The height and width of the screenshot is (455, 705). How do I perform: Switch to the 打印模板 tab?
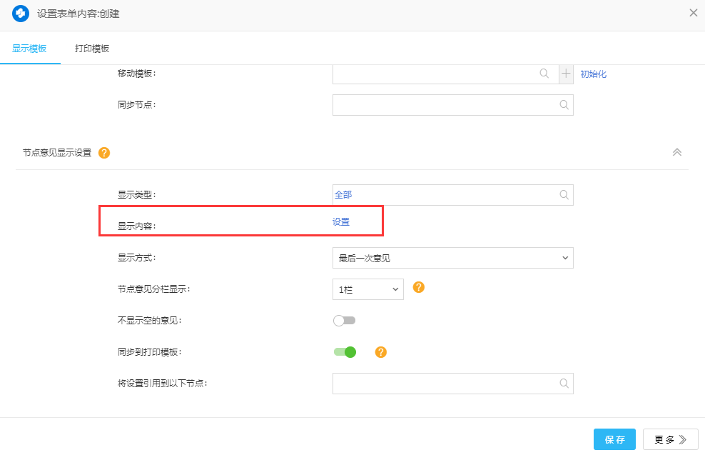tap(92, 49)
